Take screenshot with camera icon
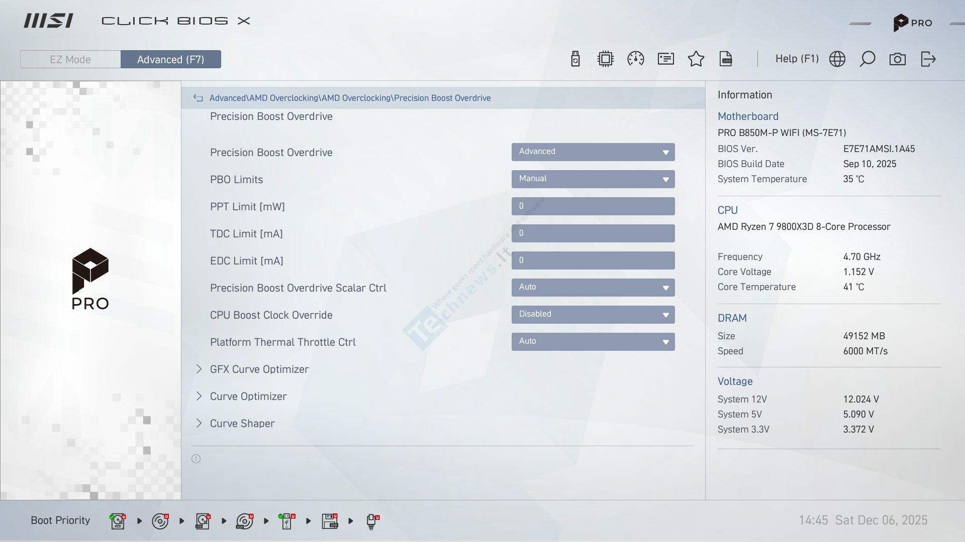The width and height of the screenshot is (965, 542). click(x=898, y=59)
